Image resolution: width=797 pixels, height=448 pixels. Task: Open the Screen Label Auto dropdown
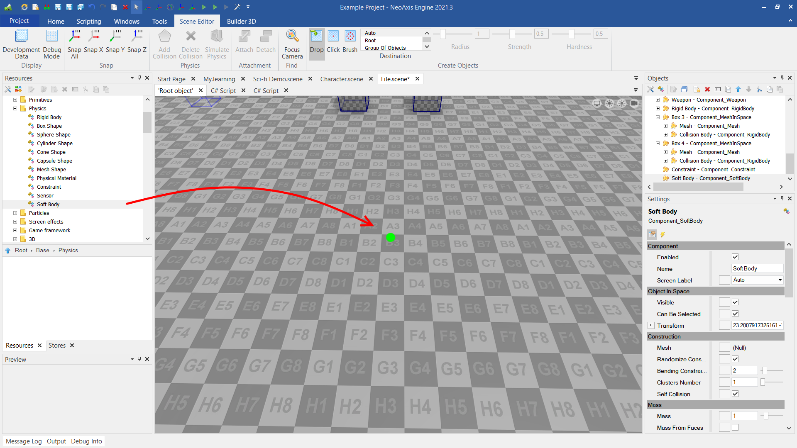tap(780, 280)
